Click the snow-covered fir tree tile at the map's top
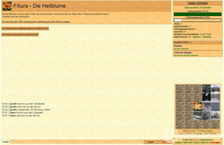224x145 pixels. tap(206, 89)
